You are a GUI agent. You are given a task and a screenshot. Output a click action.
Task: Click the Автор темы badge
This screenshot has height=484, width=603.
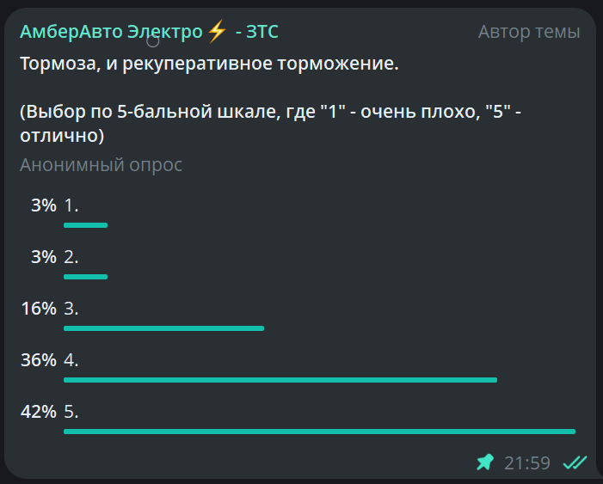point(529,32)
